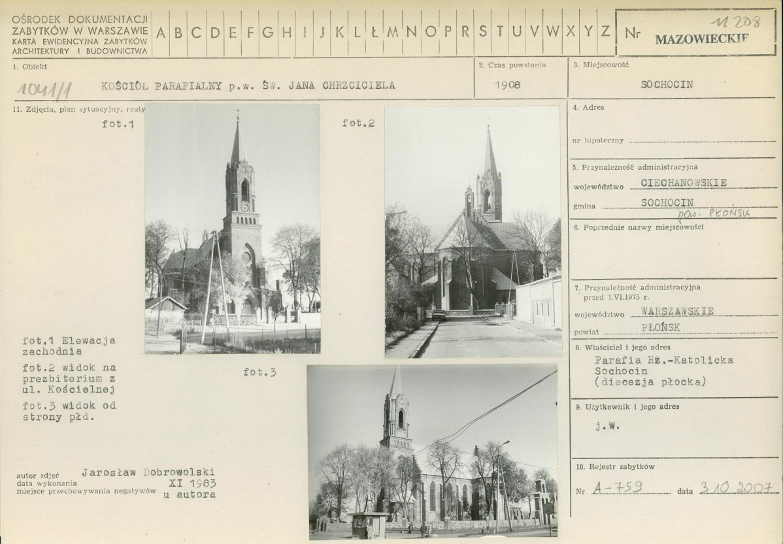The width and height of the screenshot is (783, 544).
Task: Select the CIECHANOWSKIE województwo entry
Action: click(684, 183)
